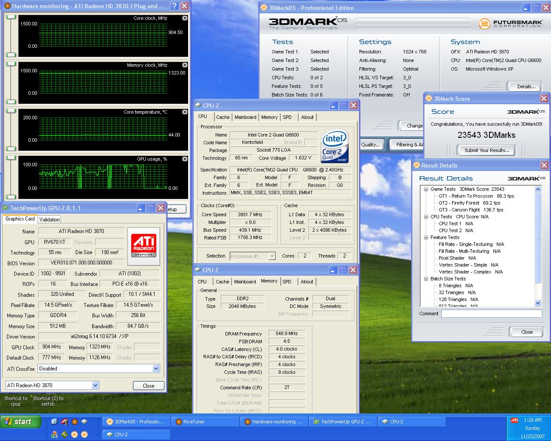551x441 pixels.
Task: Switch to the Validation tab in GPU-Z
Action: [50, 220]
